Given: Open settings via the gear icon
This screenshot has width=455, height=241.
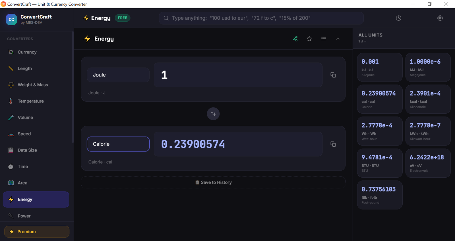Looking at the screenshot, I should pyautogui.click(x=440, y=18).
